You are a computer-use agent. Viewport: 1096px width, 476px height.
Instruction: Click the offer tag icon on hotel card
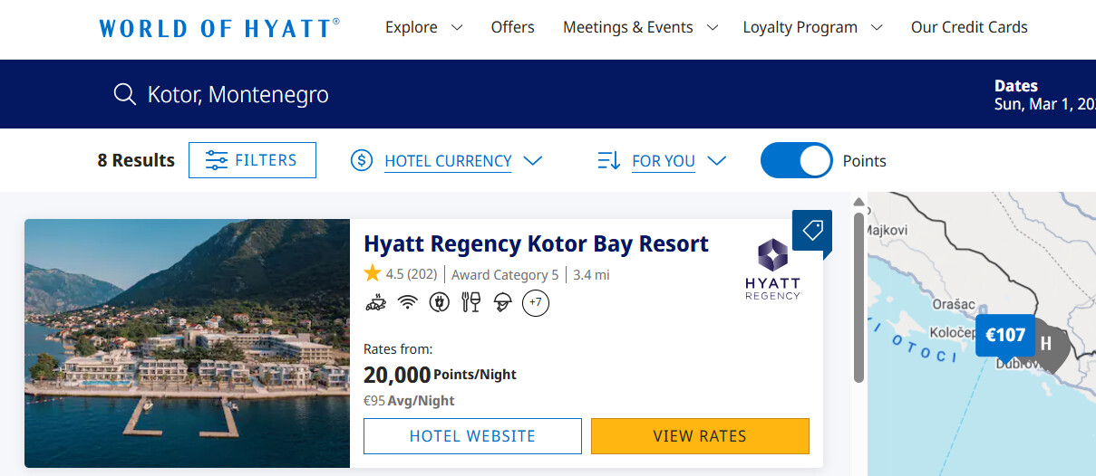click(812, 231)
